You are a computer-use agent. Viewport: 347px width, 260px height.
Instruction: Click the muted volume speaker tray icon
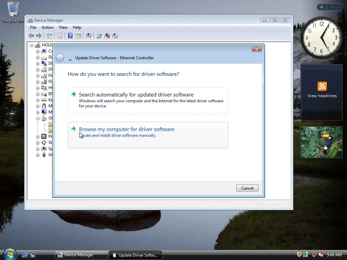coord(321,255)
